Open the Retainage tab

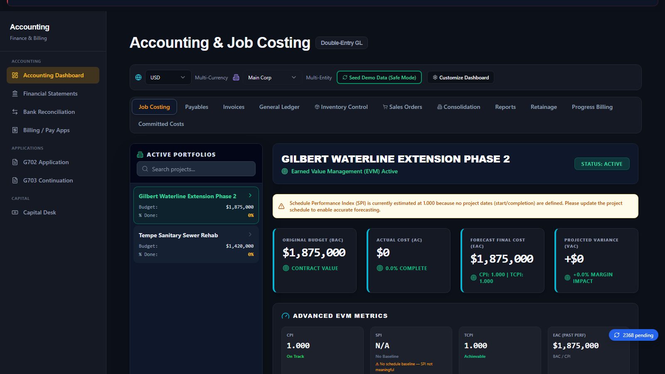tap(544, 107)
